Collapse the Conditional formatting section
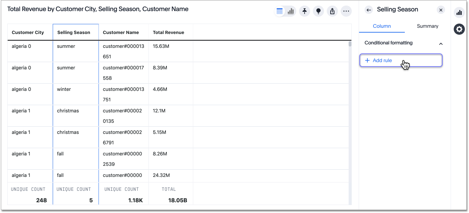 point(441,44)
